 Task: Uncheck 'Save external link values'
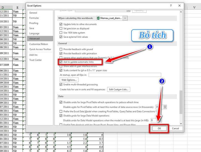tap(61, 36)
